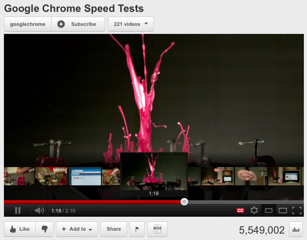The width and height of the screenshot is (307, 240).
Task: Switch to large player size
Action: 283,211
